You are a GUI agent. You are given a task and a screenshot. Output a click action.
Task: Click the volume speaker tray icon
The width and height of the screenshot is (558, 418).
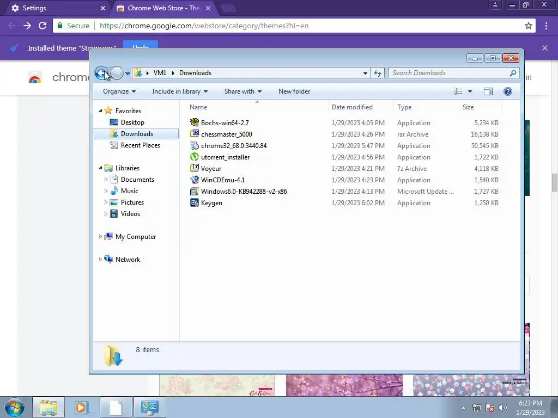click(502, 407)
